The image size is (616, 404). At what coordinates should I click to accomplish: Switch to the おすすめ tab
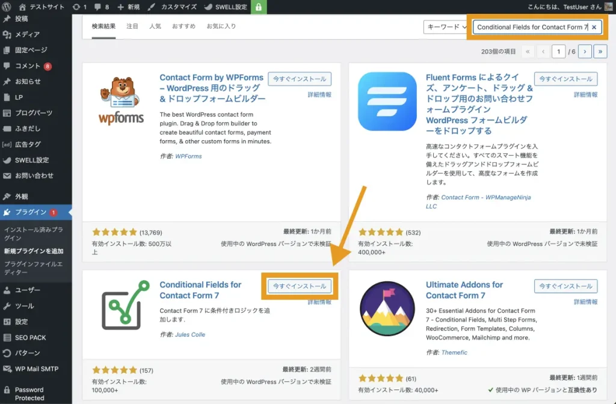click(183, 26)
